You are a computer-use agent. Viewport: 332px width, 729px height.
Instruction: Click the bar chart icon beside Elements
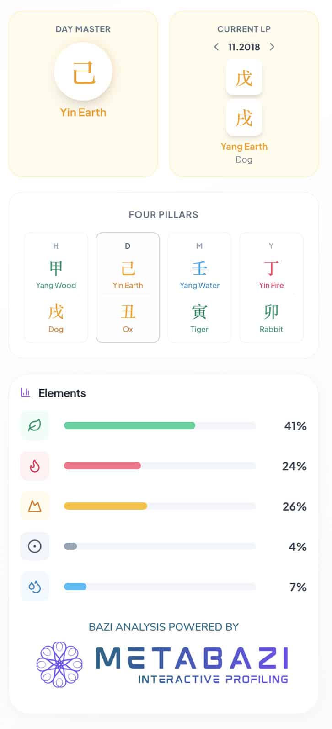pos(26,392)
